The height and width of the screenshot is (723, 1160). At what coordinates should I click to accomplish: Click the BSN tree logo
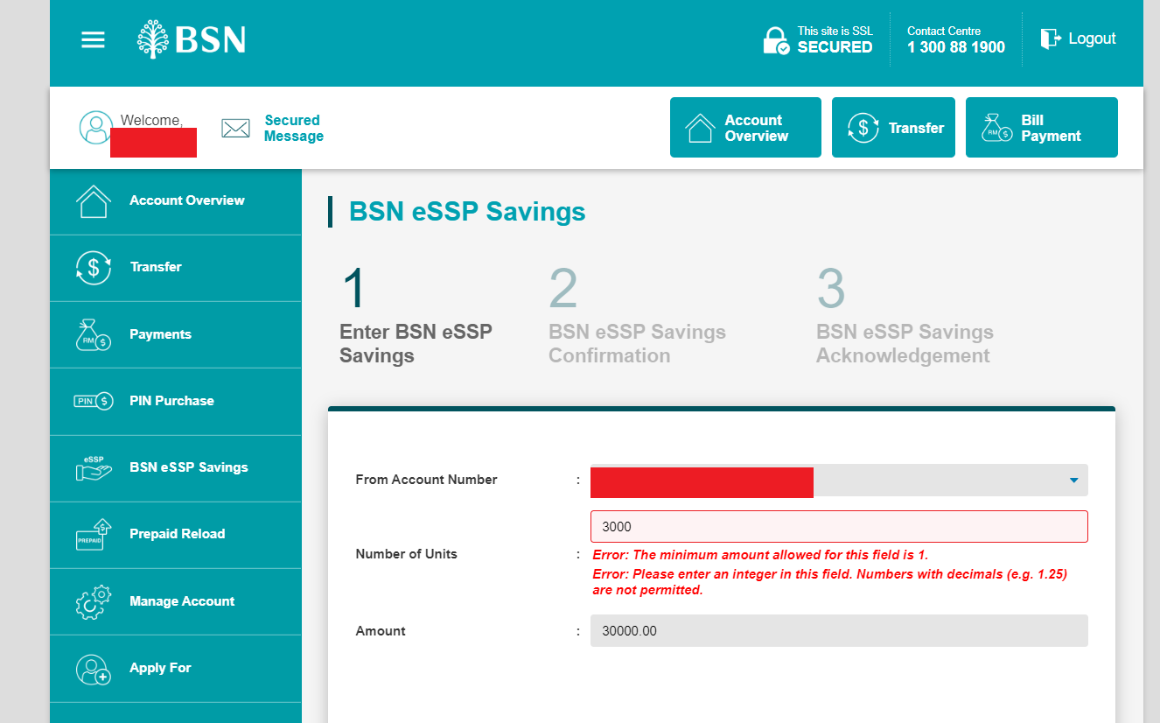click(x=152, y=39)
